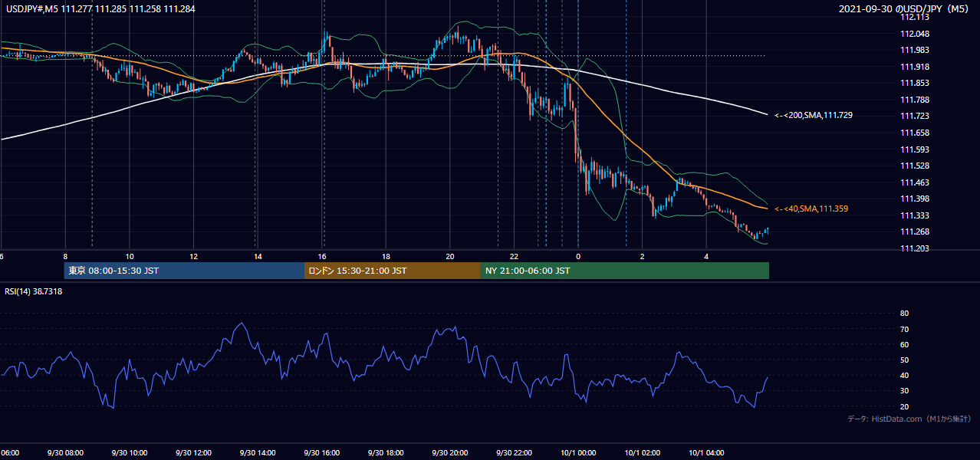Screen dimensions: 980x460
Task: Click price axis value 111.788
Action: pos(916,100)
